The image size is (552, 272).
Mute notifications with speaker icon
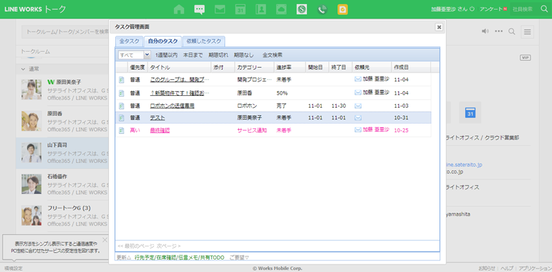(486, 31)
